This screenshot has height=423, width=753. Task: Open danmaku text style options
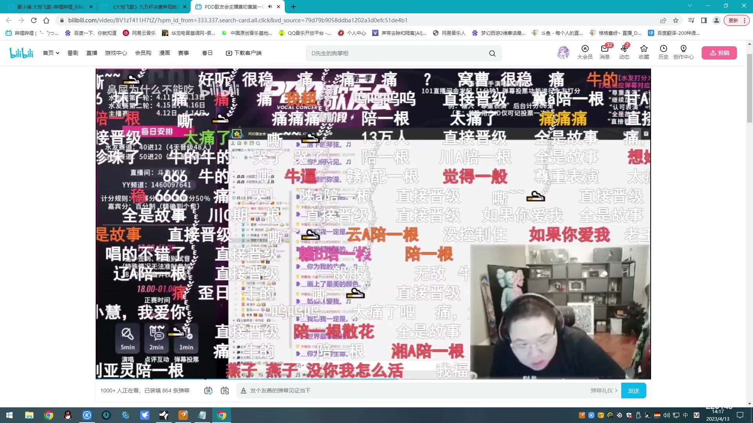click(x=243, y=390)
